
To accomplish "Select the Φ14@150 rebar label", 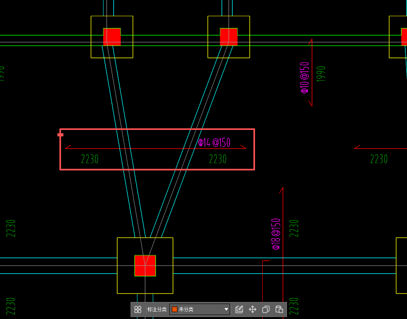I will (x=214, y=142).
